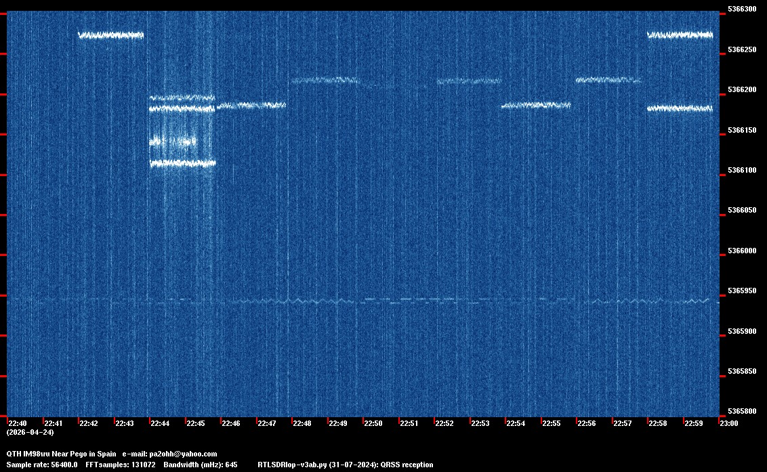Viewport: 767px width, 472px height.
Task: Select the 22:45 time marker
Action: [x=195, y=423]
